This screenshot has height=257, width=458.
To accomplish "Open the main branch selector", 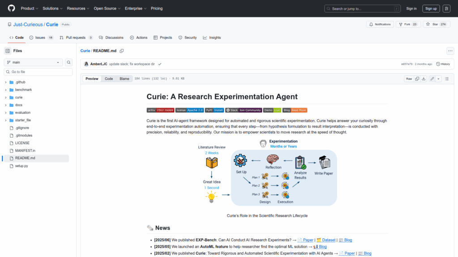I will (33, 62).
